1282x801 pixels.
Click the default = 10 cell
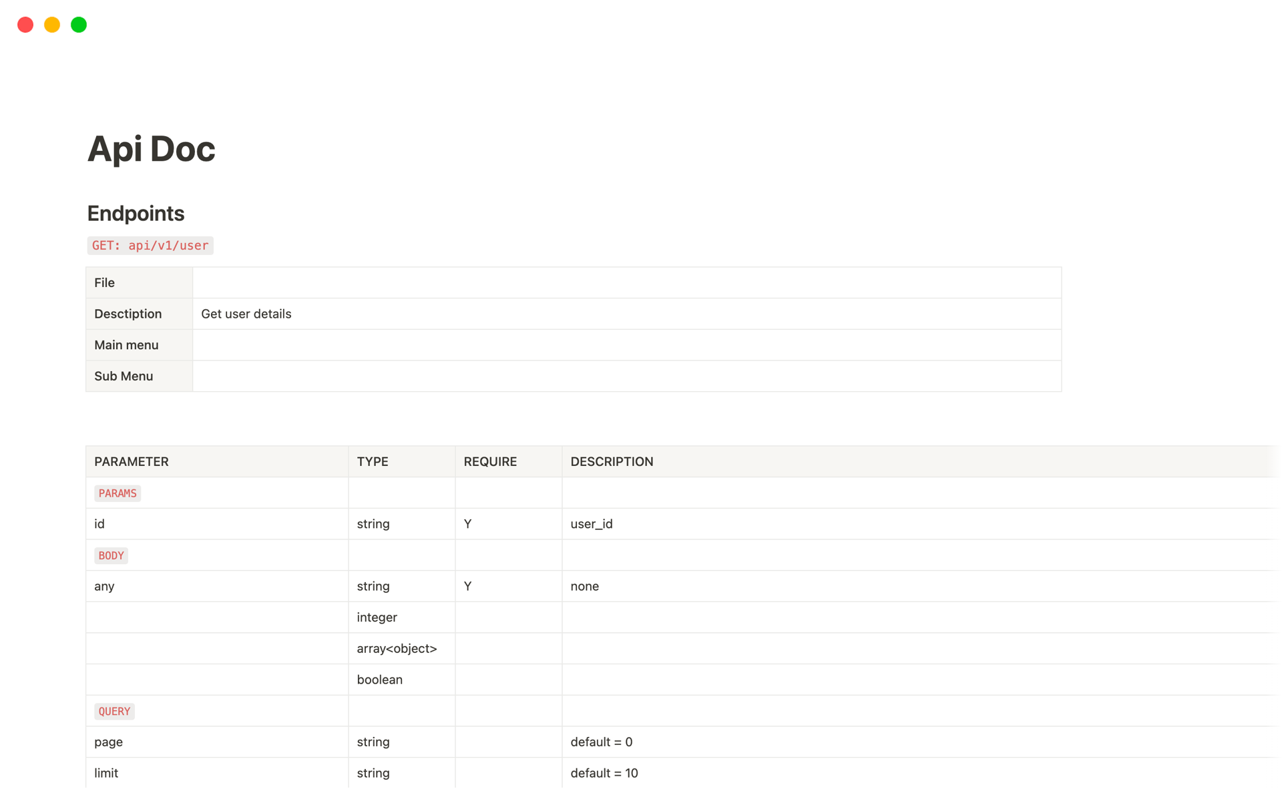pyautogui.click(x=604, y=773)
